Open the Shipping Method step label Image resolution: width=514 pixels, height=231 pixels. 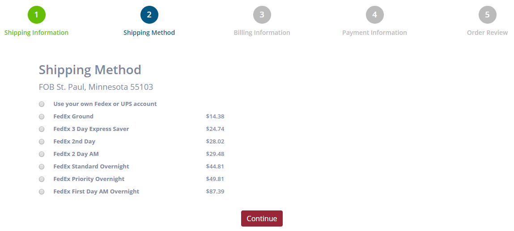(149, 33)
